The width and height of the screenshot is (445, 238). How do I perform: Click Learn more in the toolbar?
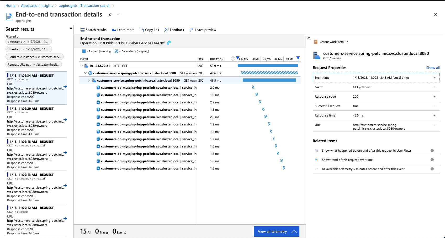123,30
